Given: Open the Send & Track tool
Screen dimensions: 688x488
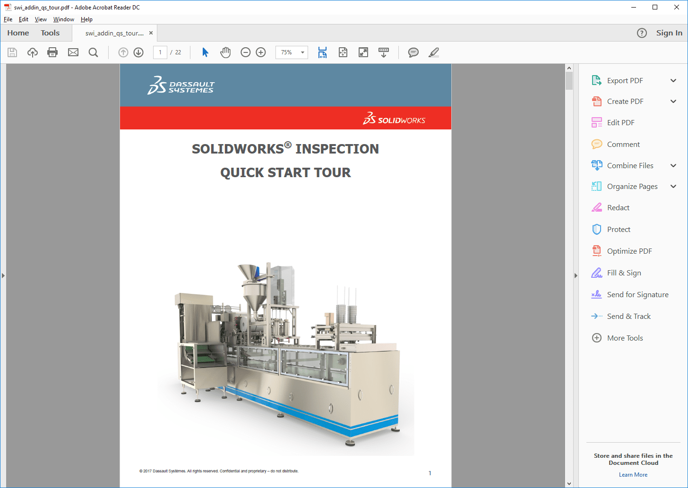Looking at the screenshot, I should click(x=628, y=317).
